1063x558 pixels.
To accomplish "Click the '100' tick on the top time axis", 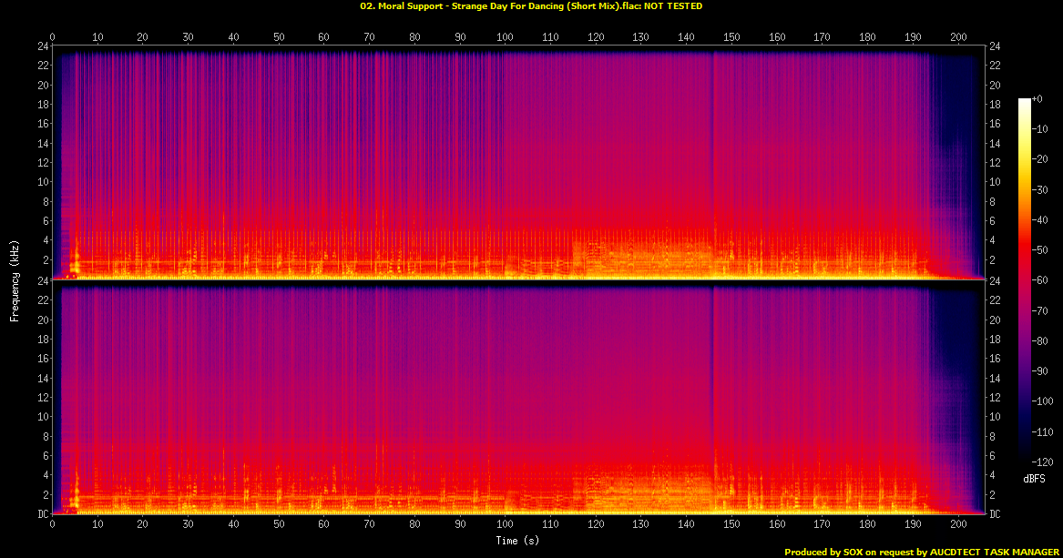I will click(x=505, y=37).
